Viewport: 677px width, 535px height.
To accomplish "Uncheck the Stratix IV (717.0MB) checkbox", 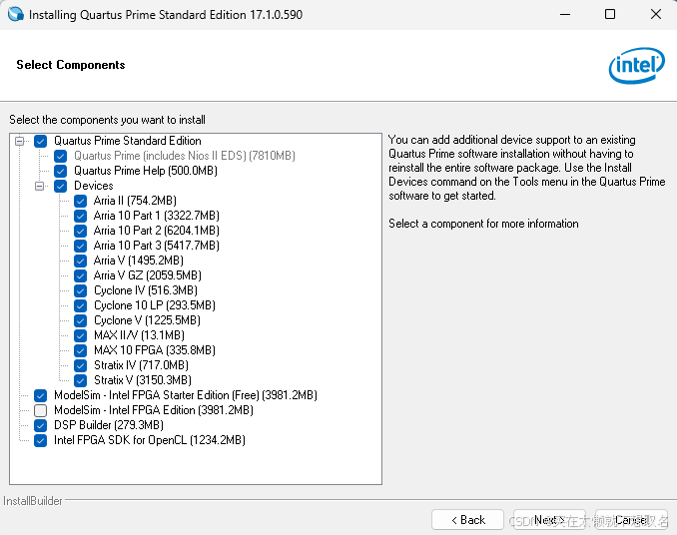I will pyautogui.click(x=80, y=365).
